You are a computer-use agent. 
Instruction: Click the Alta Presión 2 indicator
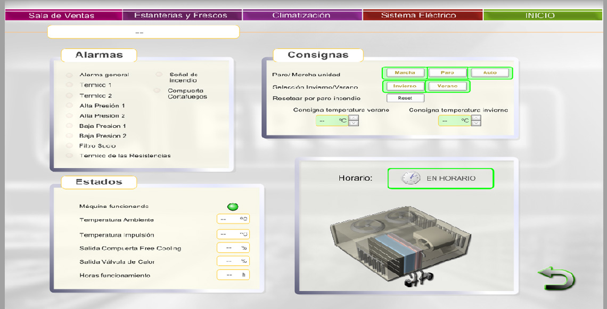(x=69, y=116)
